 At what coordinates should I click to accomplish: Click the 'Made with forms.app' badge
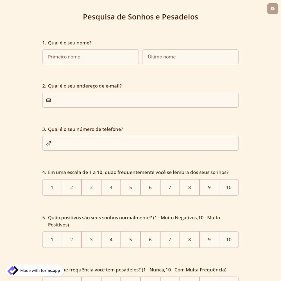point(34,270)
